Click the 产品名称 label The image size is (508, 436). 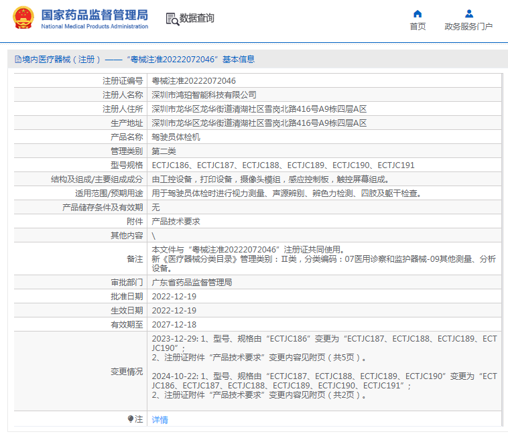pos(127,137)
